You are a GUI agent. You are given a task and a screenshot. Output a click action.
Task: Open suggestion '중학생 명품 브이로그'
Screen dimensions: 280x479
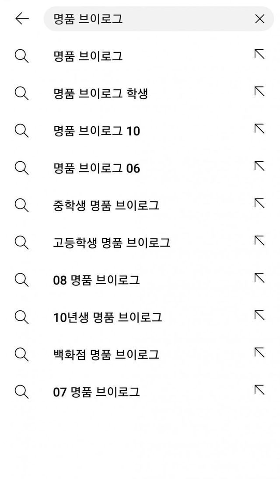click(x=106, y=205)
